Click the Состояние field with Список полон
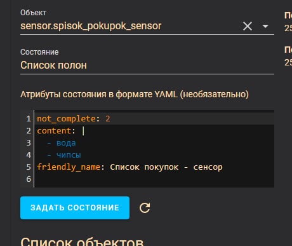292x246 pixels. coord(147,65)
